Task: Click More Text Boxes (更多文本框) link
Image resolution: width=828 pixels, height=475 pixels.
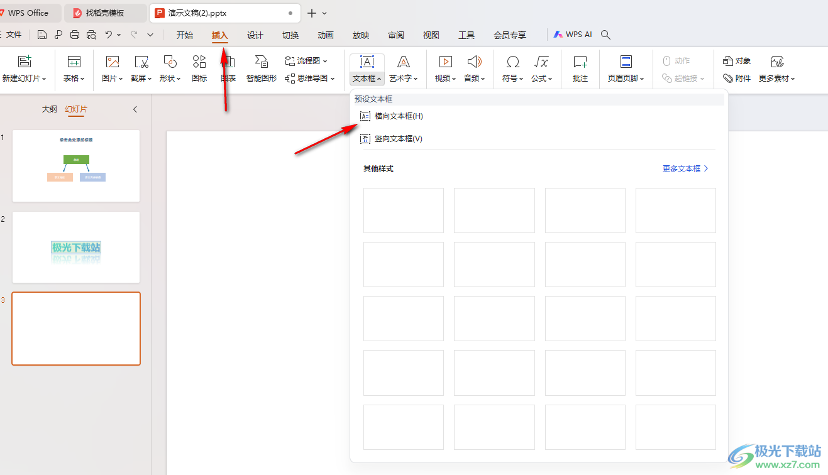Action: 685,168
